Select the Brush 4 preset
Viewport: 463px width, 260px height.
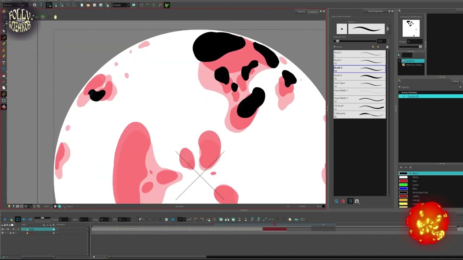tap(360, 77)
